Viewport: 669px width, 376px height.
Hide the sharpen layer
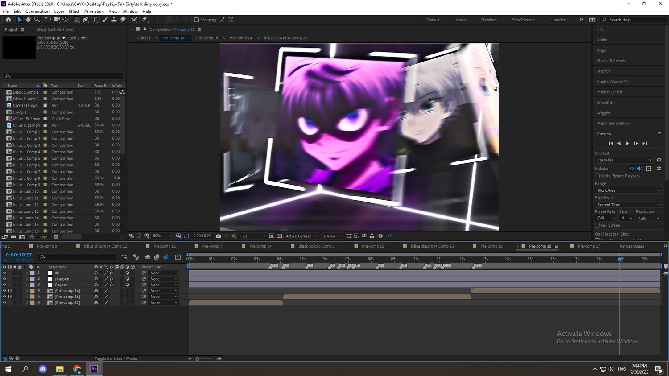4,279
